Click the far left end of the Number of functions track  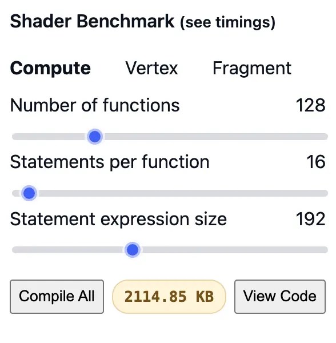(14, 137)
